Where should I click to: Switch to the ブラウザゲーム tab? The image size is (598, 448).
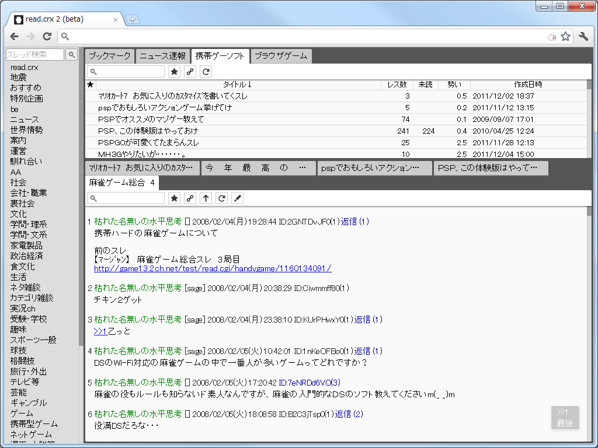281,56
